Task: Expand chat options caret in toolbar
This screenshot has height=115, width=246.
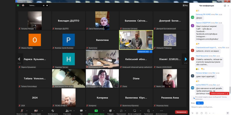Action: coord(86,111)
